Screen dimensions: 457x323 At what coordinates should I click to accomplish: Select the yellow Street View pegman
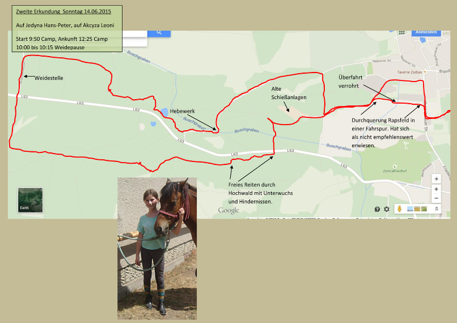pos(399,209)
